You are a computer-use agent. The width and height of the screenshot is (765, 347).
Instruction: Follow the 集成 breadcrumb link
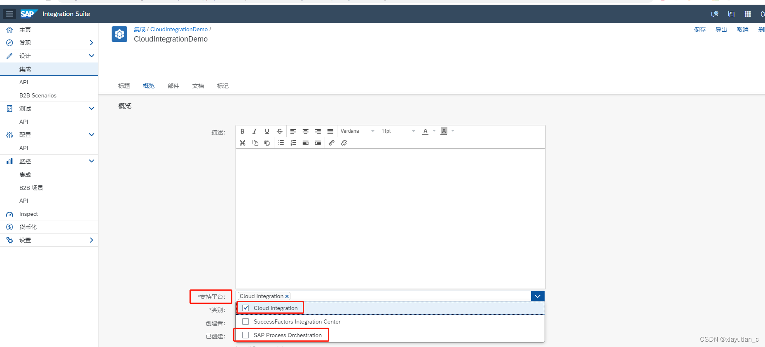pyautogui.click(x=140, y=29)
